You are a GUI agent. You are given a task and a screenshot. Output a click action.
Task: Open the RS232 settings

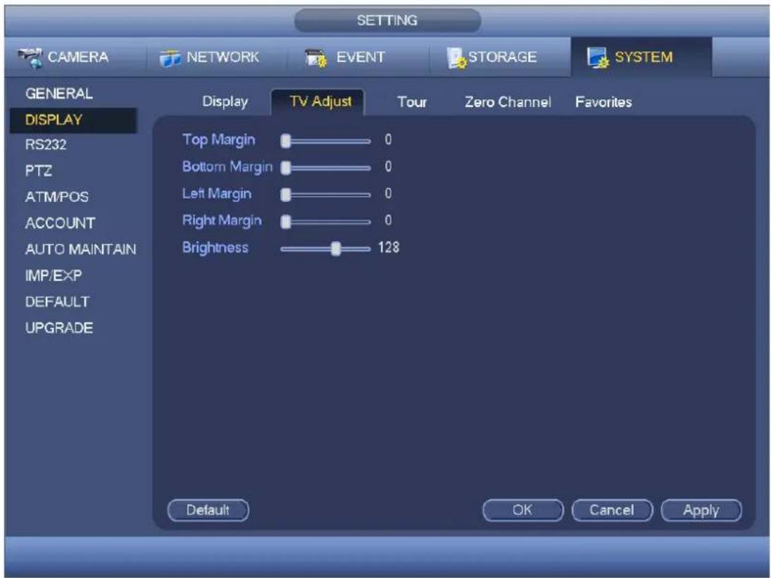pos(46,144)
